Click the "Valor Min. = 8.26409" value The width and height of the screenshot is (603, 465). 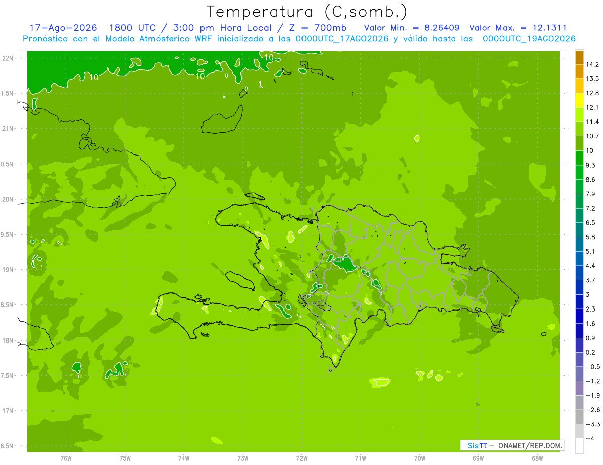point(412,28)
